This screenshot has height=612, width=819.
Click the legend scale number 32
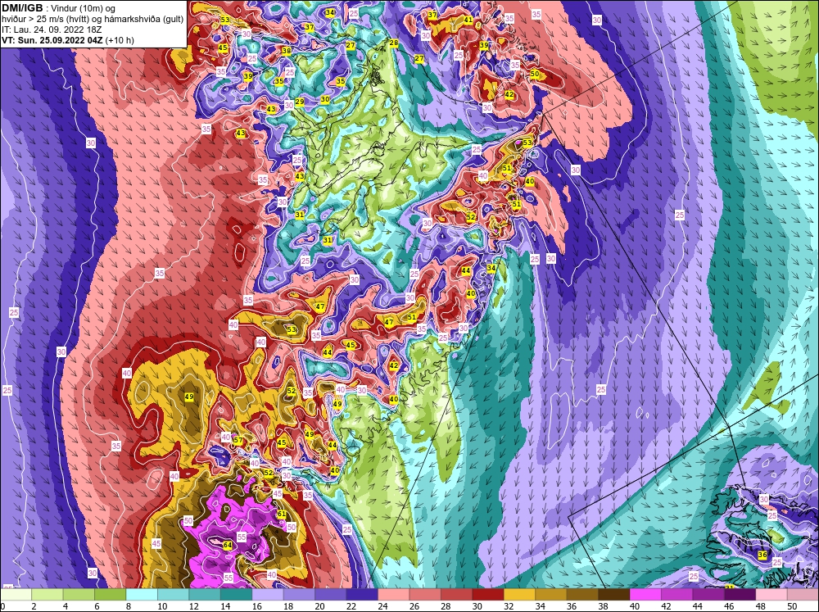click(509, 606)
